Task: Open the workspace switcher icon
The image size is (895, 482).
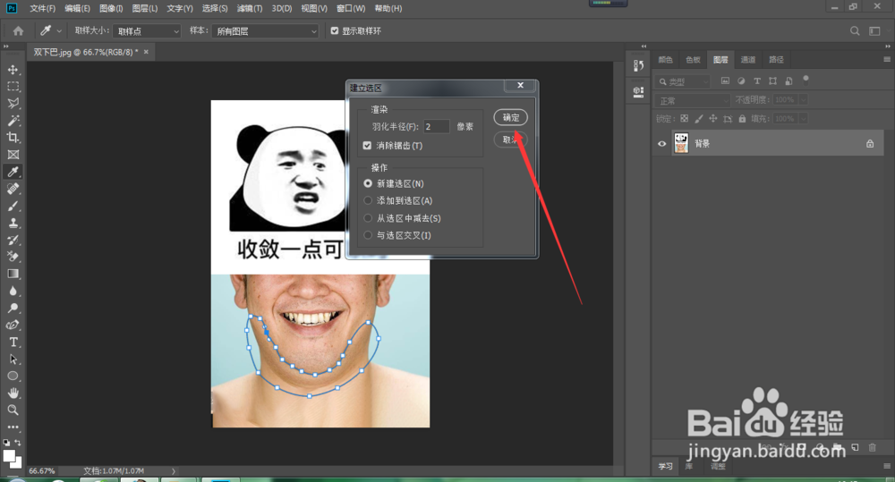Action: tap(874, 30)
